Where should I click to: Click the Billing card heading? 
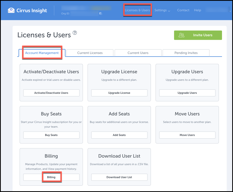[51, 156]
